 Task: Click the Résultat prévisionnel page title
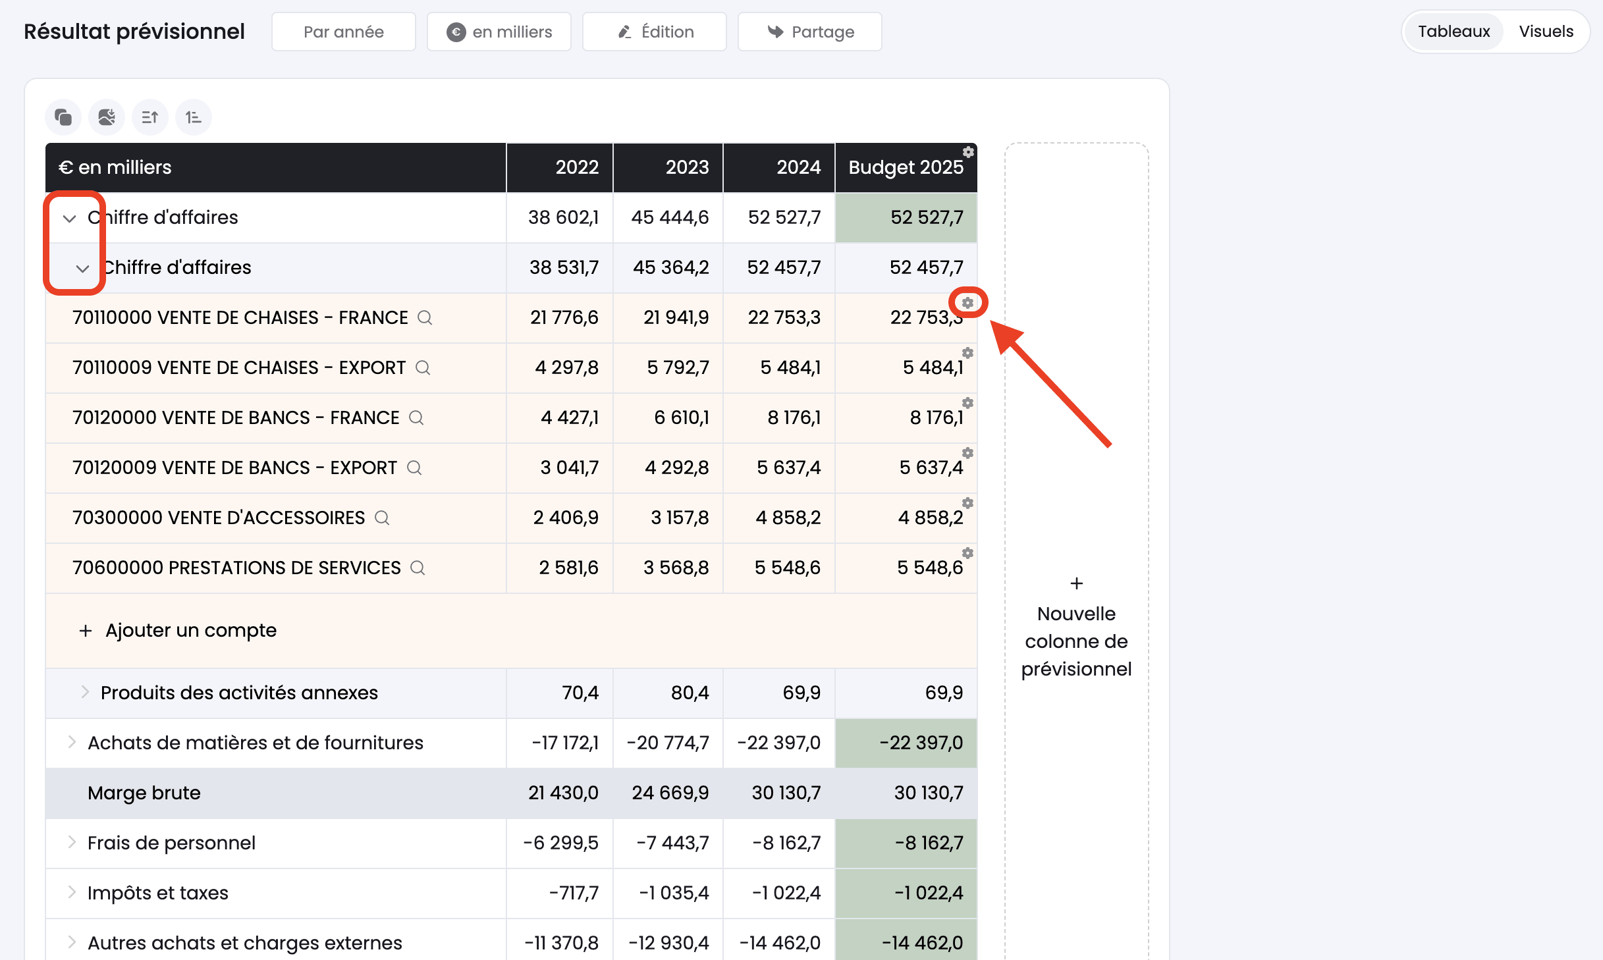(134, 32)
